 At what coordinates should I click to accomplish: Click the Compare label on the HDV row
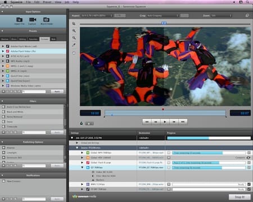(240, 158)
